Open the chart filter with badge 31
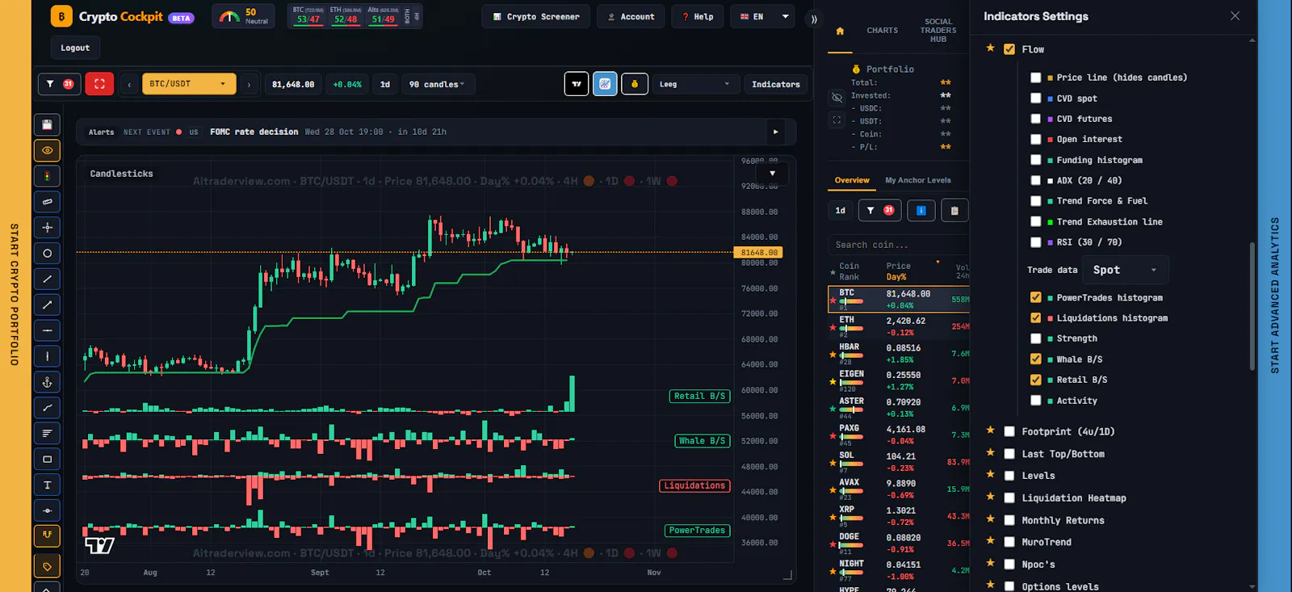The height and width of the screenshot is (592, 1292). pyautogui.click(x=60, y=84)
